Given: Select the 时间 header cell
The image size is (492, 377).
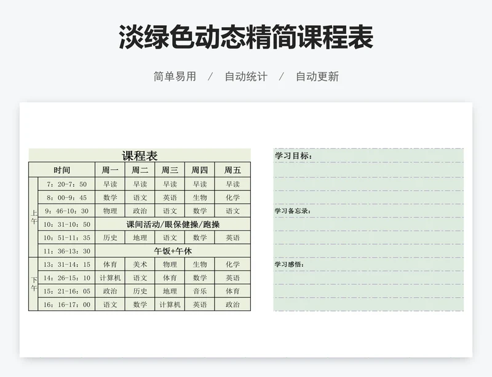Looking at the screenshot, I should (x=62, y=170).
